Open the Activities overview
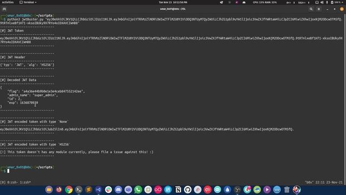Screen dimensions: 346x195 tap(8, 2)
